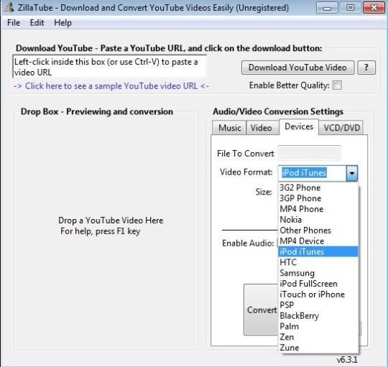Open the File menu
Viewport: 388px width, 367px height.
[14, 23]
